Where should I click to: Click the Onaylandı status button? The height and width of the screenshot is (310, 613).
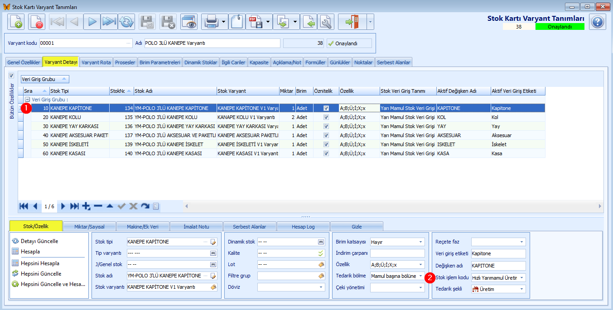click(349, 43)
